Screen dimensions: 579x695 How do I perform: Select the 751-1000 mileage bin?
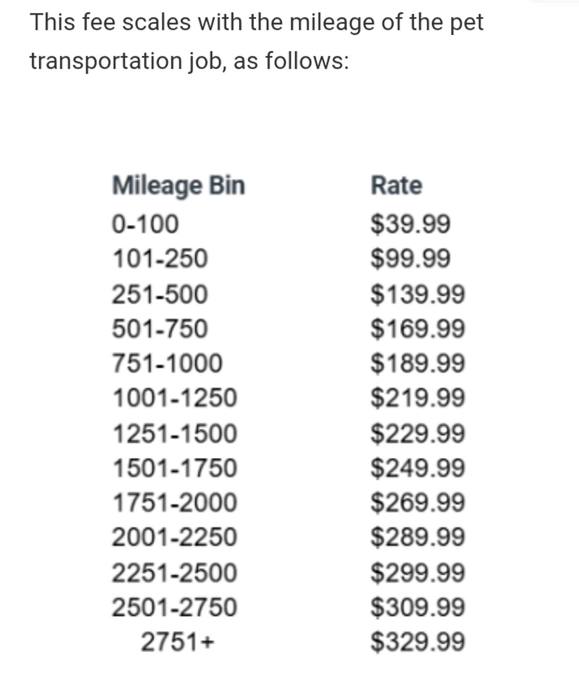point(167,363)
